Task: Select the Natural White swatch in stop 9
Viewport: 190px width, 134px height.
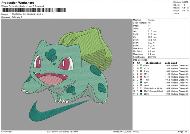Action: tap(141, 88)
